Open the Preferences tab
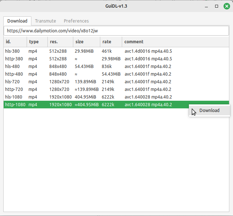Image resolution: width=233 pixels, height=216 pixels. (x=76, y=21)
